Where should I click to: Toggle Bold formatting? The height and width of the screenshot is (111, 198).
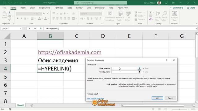coord(18,18)
